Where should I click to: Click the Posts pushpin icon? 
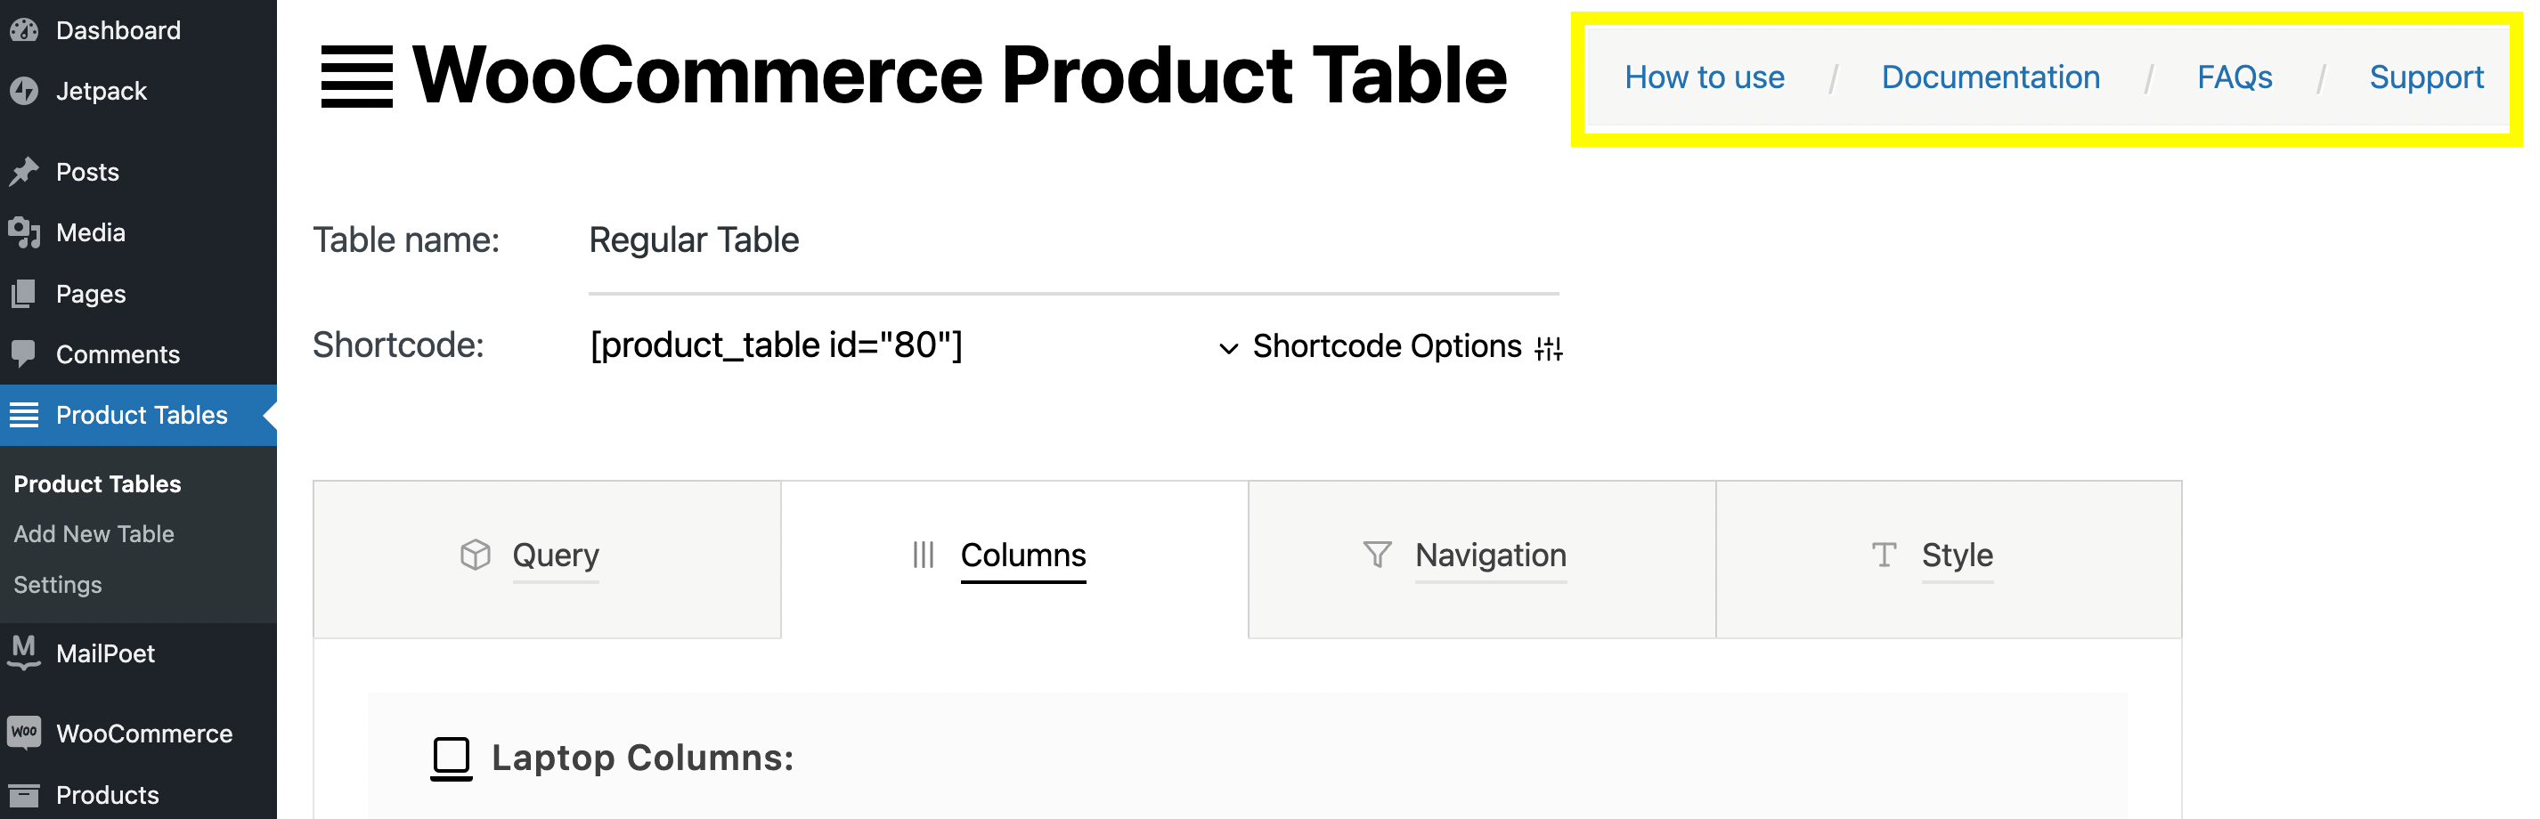(x=24, y=172)
